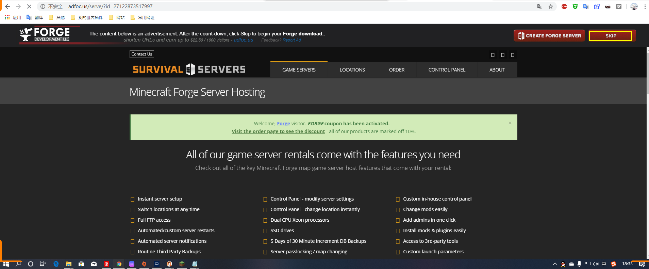
Task: Select 'Custom launch parameters' feature text
Action: pyautogui.click(x=433, y=252)
